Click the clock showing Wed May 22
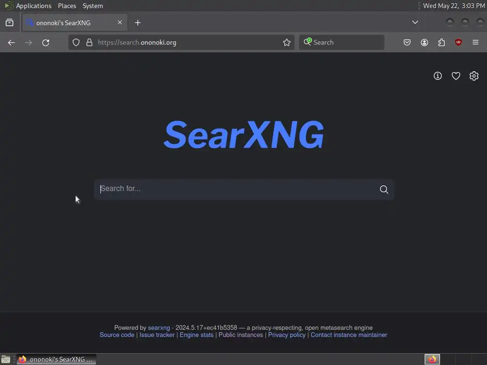The width and height of the screenshot is (487, 365). (x=454, y=6)
